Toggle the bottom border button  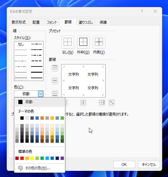[55, 93]
